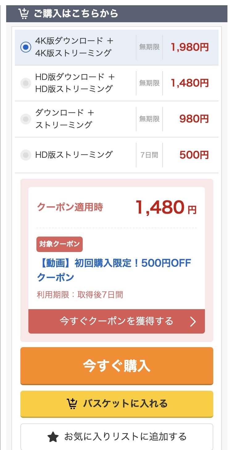
Task: Choose the 980円 ダウンロード + ストリーミング option
Action: pyautogui.click(x=26, y=119)
